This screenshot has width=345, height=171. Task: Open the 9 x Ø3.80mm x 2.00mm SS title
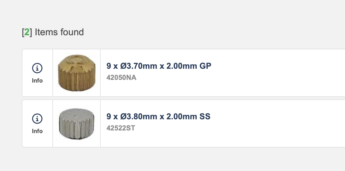click(x=158, y=117)
